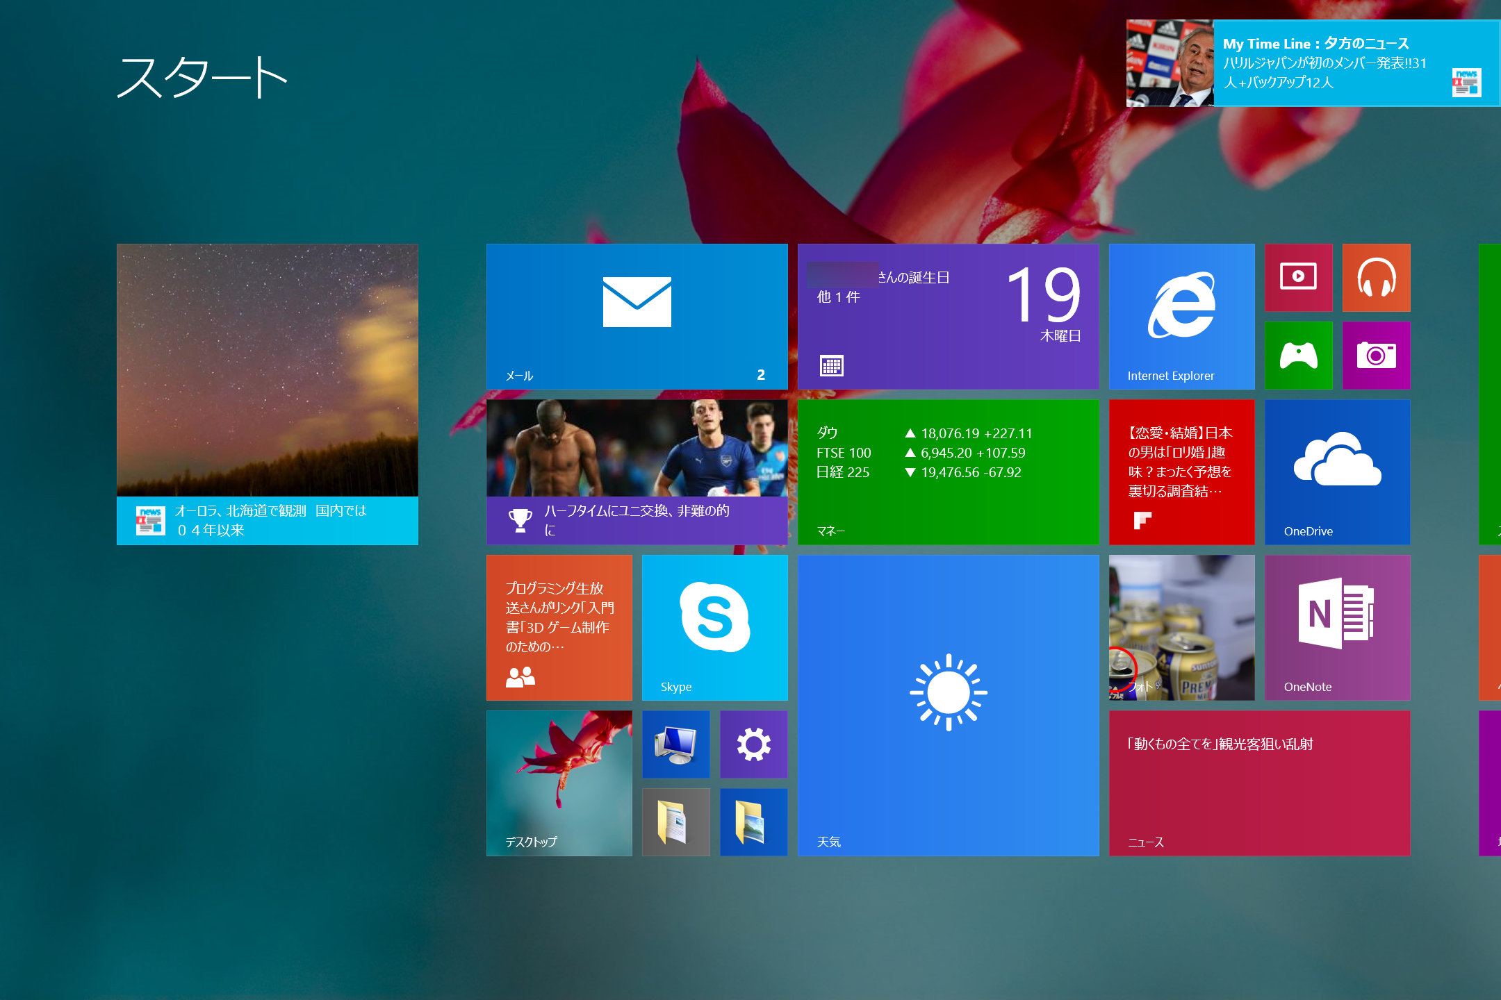Open PC Settings gear tile
Image resolution: width=1501 pixels, height=1000 pixels.
click(753, 744)
